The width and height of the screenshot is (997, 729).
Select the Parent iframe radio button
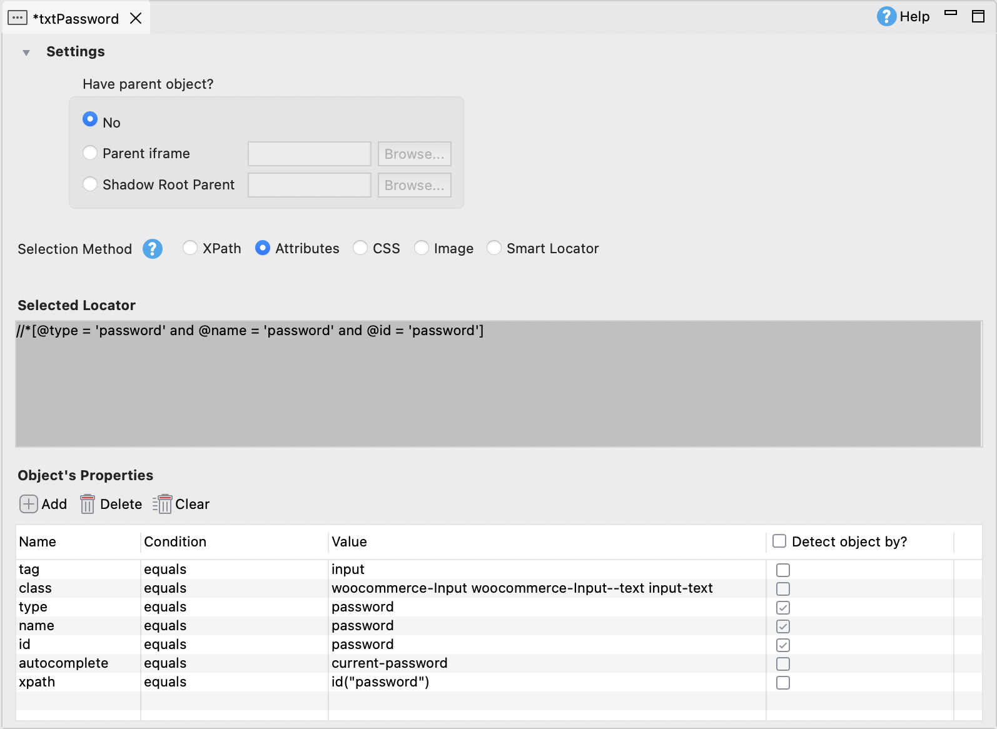pos(90,153)
